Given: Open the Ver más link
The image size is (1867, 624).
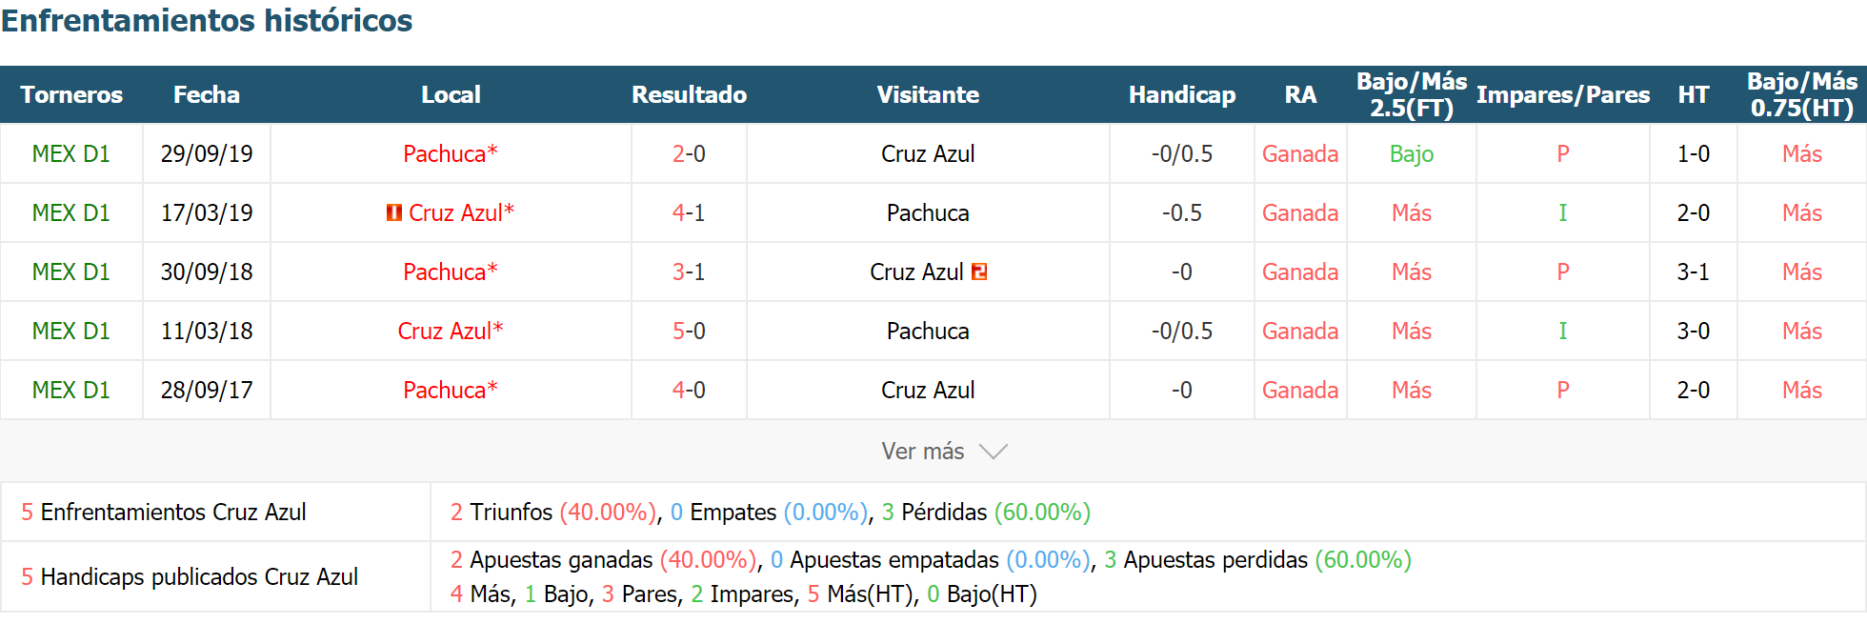Looking at the screenshot, I should coord(923,452).
